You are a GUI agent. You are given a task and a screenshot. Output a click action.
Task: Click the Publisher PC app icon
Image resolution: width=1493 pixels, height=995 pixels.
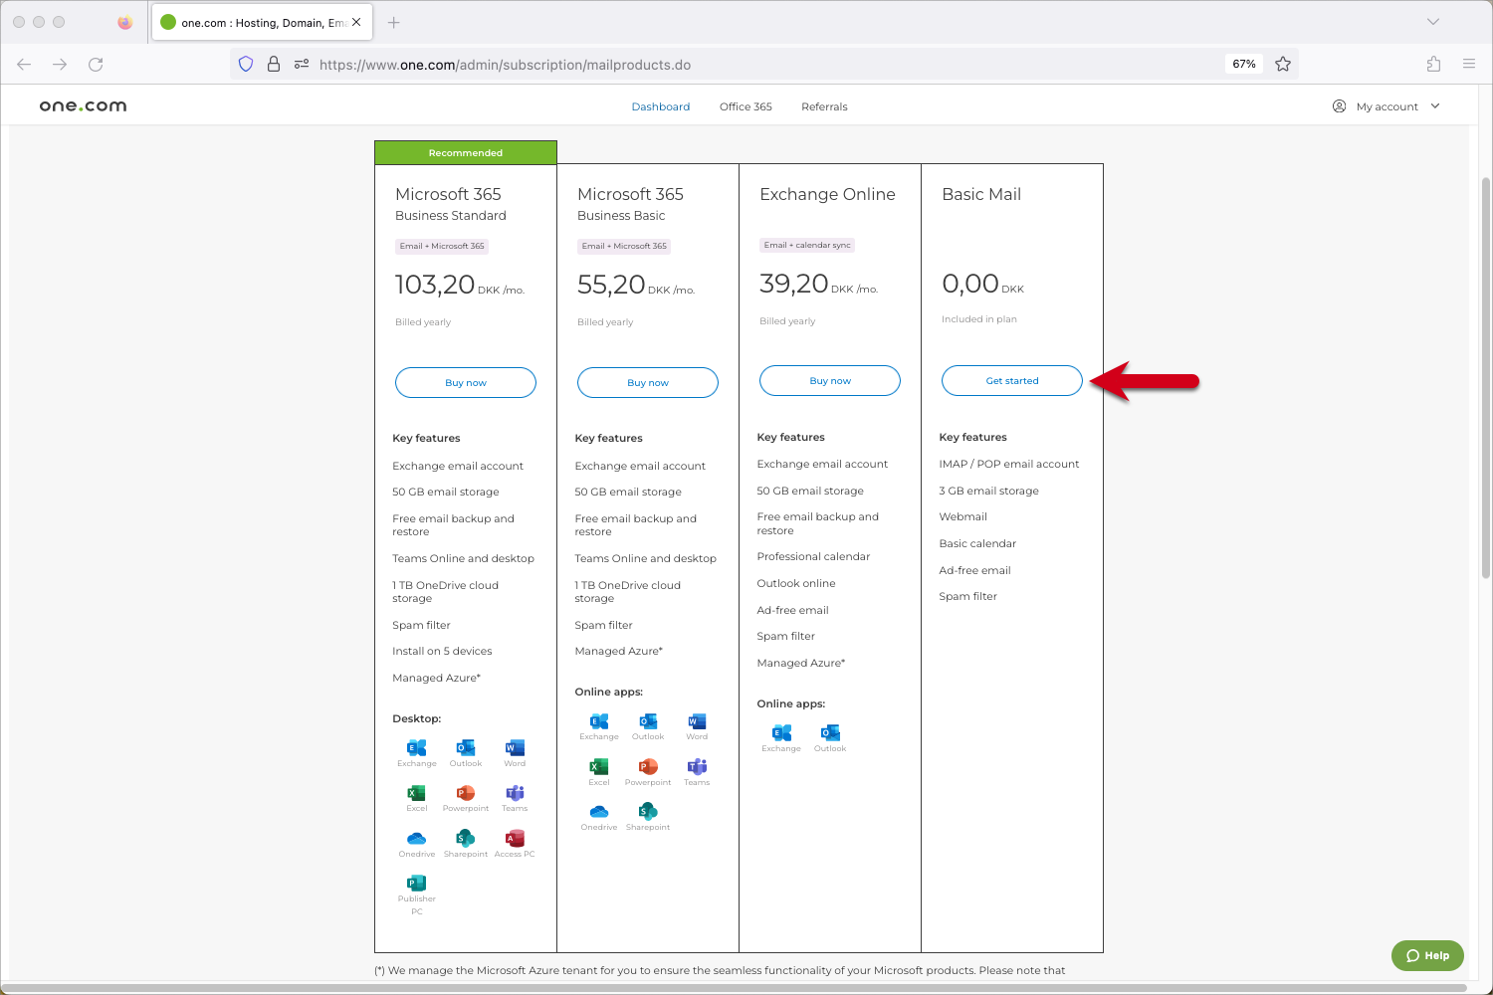coord(417,884)
